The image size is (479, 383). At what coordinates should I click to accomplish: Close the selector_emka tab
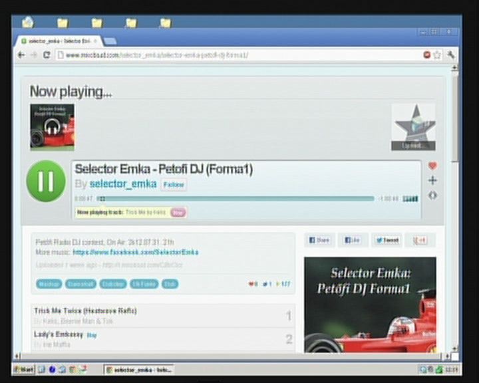point(95,41)
